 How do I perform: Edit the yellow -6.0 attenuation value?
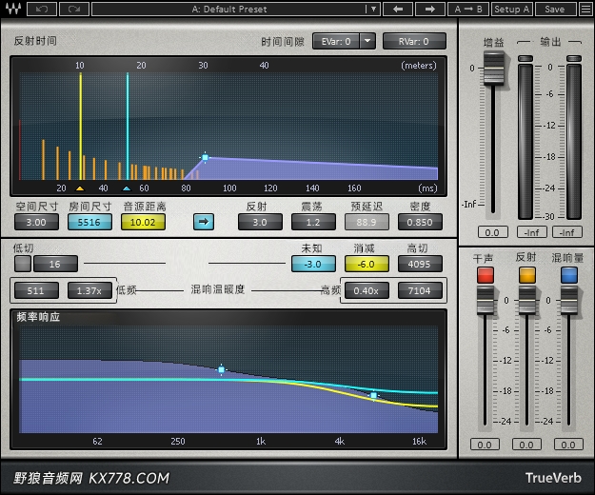tap(367, 264)
